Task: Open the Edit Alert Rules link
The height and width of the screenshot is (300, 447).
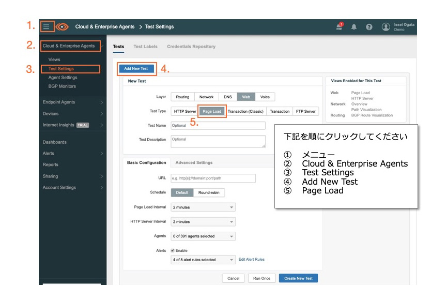Action: tap(251, 260)
